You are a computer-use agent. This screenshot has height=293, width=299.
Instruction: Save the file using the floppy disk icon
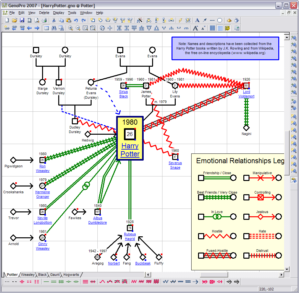(22, 20)
